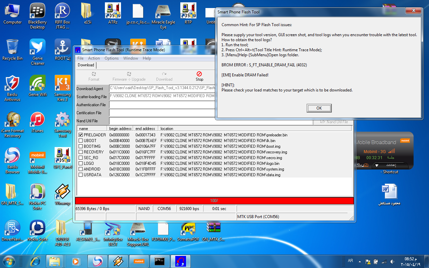Open the SumatraPDF desktop shortcut
The image size is (429, 268).
[x=188, y=231]
